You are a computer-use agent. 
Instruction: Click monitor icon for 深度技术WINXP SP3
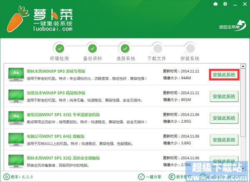pyautogui.click(x=16, y=96)
